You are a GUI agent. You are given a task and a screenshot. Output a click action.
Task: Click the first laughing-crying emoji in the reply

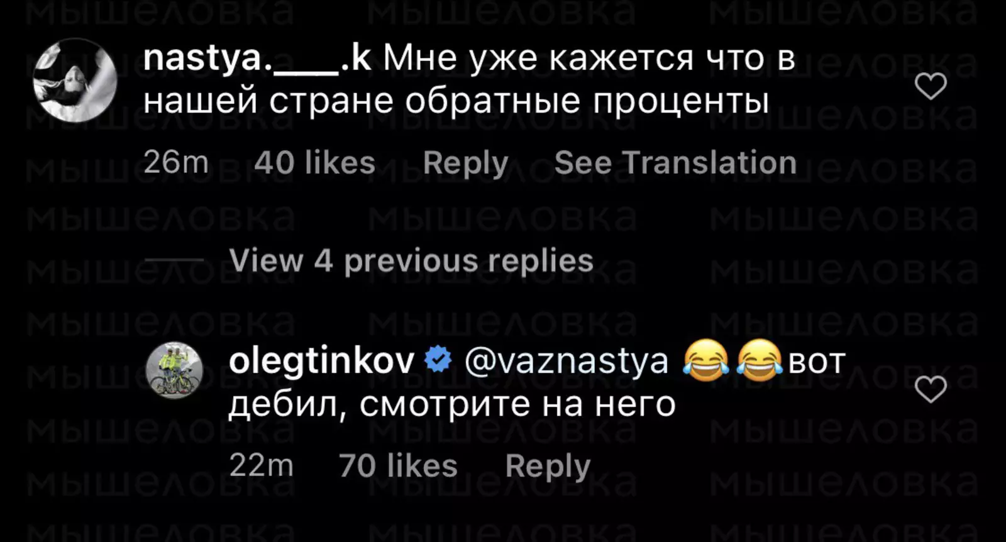(x=705, y=361)
